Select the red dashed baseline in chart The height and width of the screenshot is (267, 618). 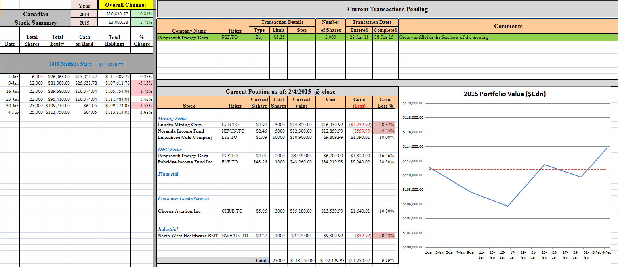517,169
